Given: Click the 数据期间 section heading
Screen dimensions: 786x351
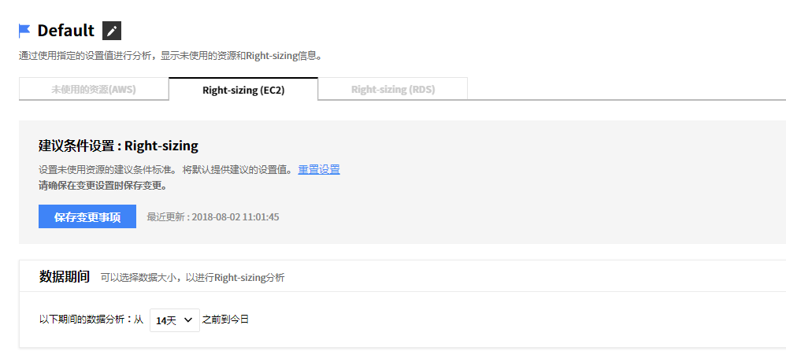Looking at the screenshot, I should 65,276.
